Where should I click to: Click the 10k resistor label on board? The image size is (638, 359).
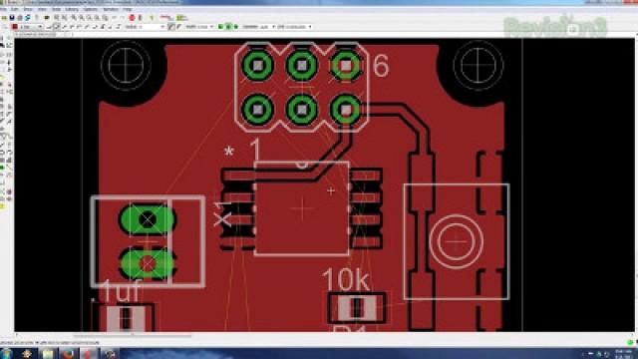click(346, 280)
